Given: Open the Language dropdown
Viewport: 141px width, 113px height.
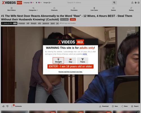Looking at the screenshot, I should [x=28, y=3].
